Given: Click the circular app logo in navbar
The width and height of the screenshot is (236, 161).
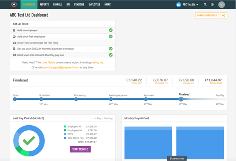Looking at the screenshot, I should coord(14,5).
